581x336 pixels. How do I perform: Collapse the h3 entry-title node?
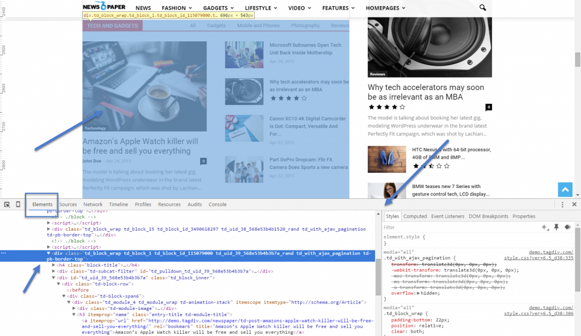click(x=74, y=314)
